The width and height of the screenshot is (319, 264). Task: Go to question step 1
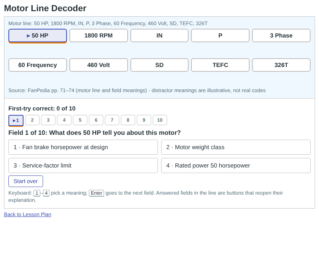[x=16, y=120]
